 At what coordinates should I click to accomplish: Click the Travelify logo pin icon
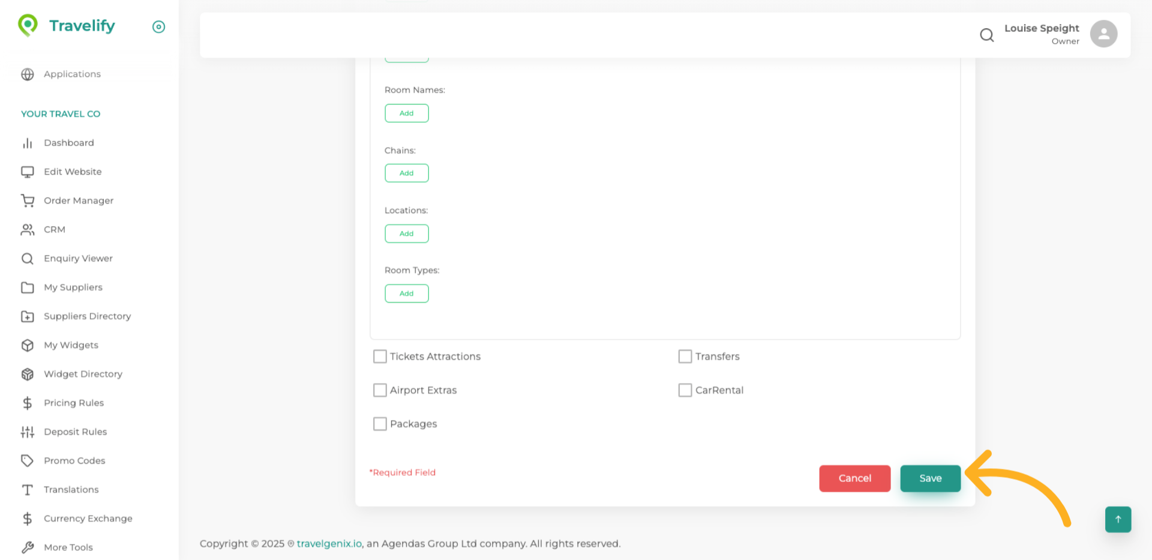28,25
